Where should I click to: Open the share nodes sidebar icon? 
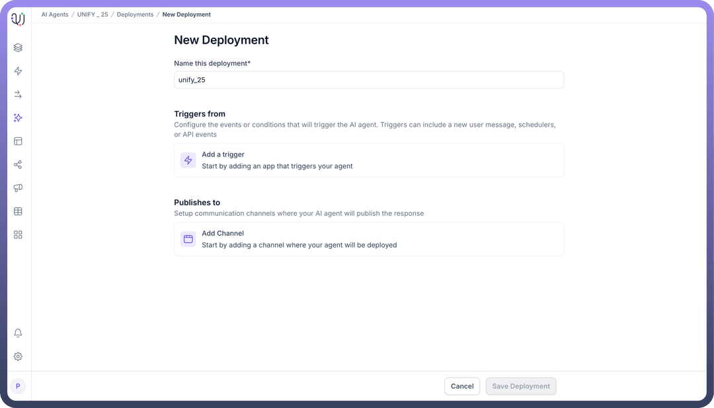click(18, 164)
